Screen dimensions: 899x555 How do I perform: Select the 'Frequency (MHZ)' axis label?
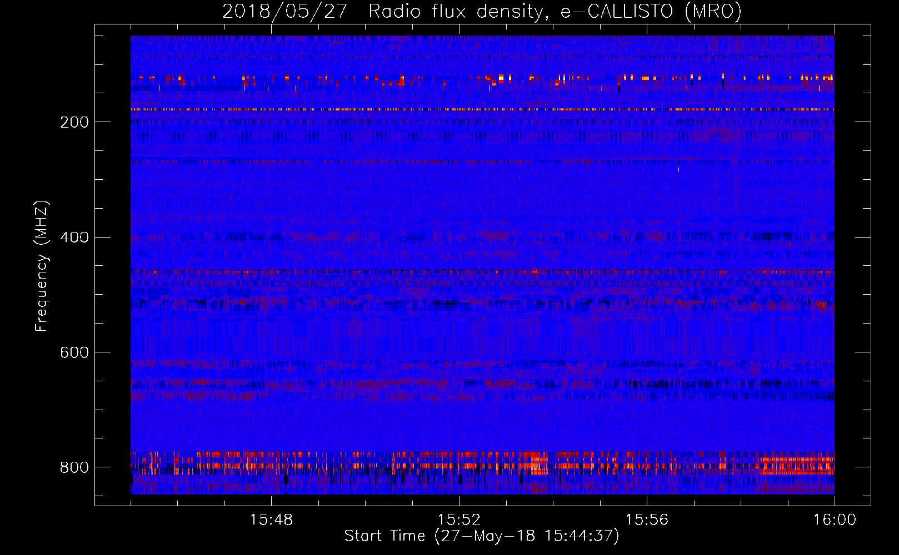pos(42,266)
